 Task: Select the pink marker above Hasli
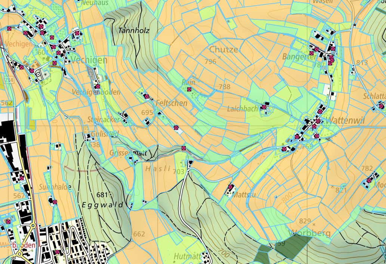(x=183, y=148)
